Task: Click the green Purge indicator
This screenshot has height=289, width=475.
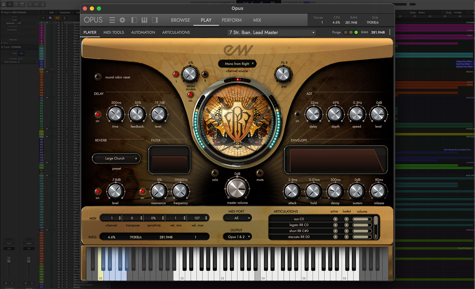Action: [x=356, y=32]
